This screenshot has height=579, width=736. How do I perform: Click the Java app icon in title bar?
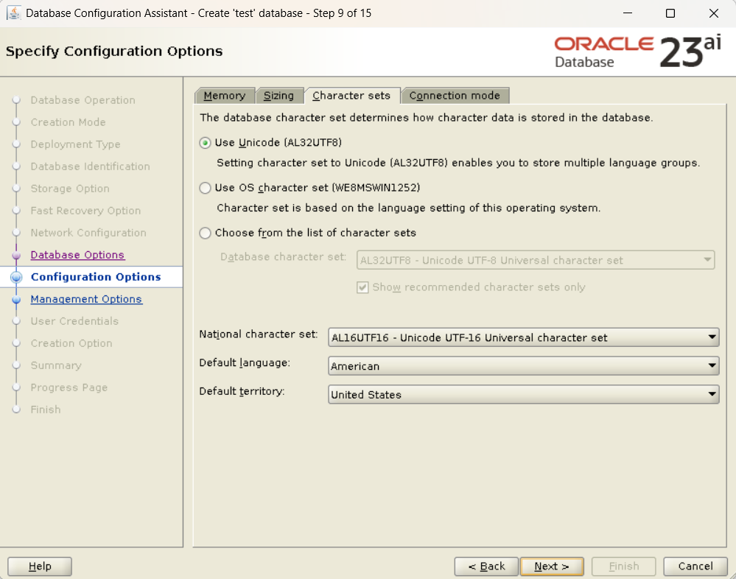pyautogui.click(x=13, y=13)
